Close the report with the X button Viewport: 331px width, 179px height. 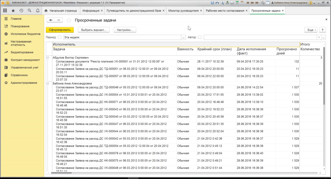pyautogui.click(x=327, y=19)
